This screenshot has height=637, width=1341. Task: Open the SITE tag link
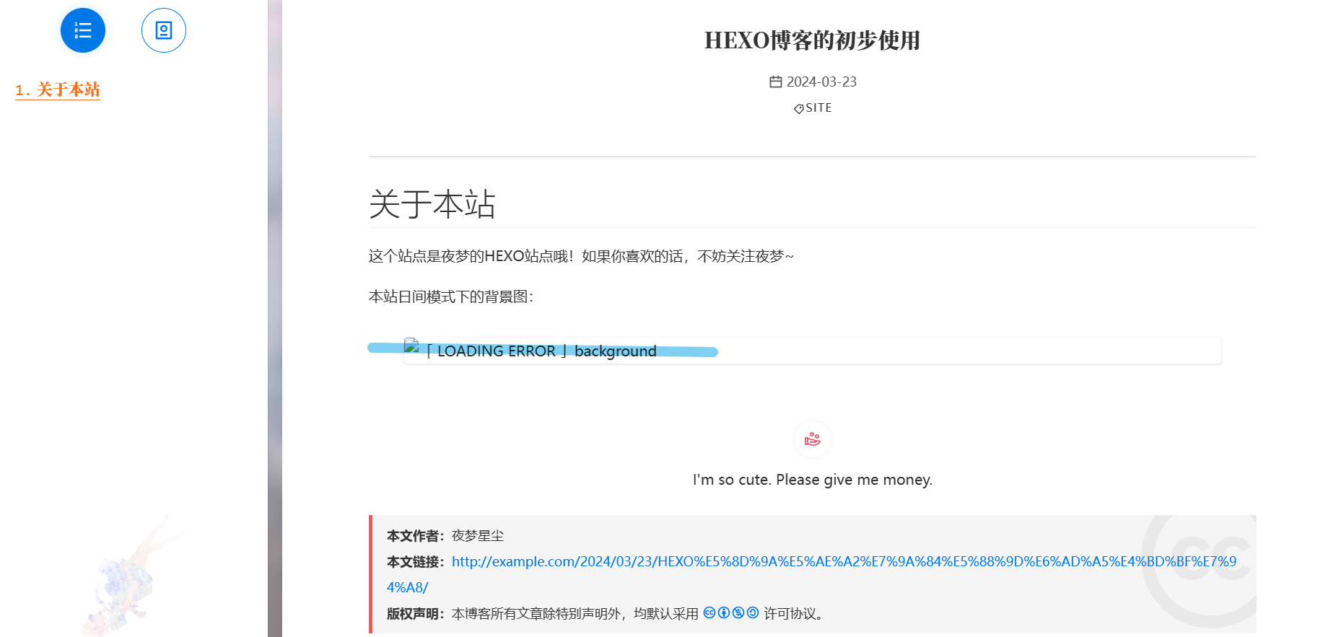click(818, 108)
